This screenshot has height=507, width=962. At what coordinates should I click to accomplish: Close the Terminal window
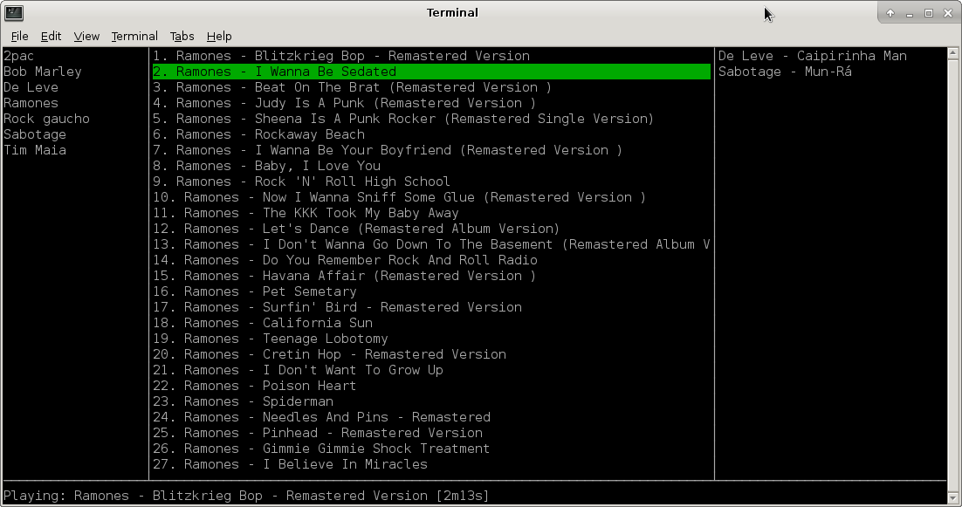[x=947, y=13]
